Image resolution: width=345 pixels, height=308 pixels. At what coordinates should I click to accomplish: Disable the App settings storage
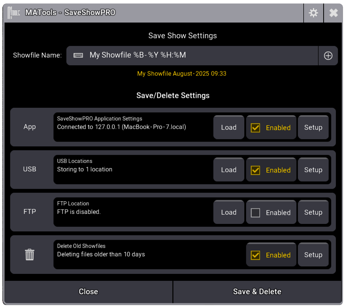click(255, 127)
